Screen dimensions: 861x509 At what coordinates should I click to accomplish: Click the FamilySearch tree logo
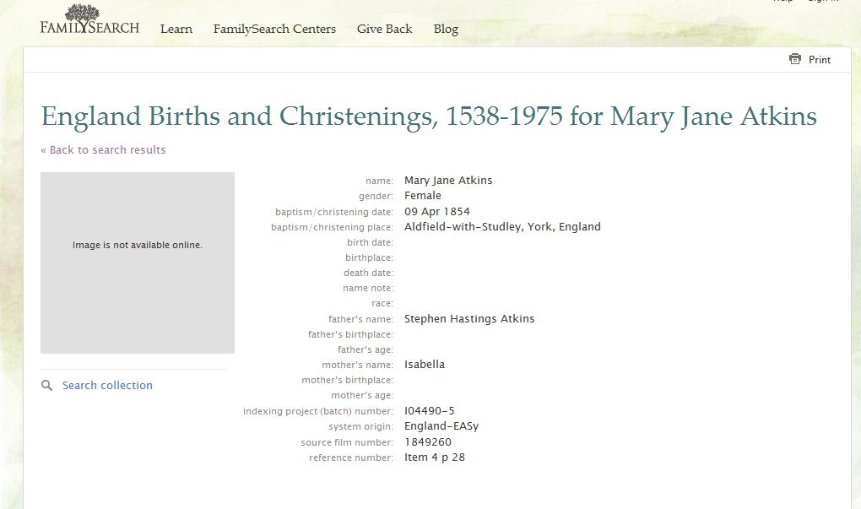(x=82, y=14)
